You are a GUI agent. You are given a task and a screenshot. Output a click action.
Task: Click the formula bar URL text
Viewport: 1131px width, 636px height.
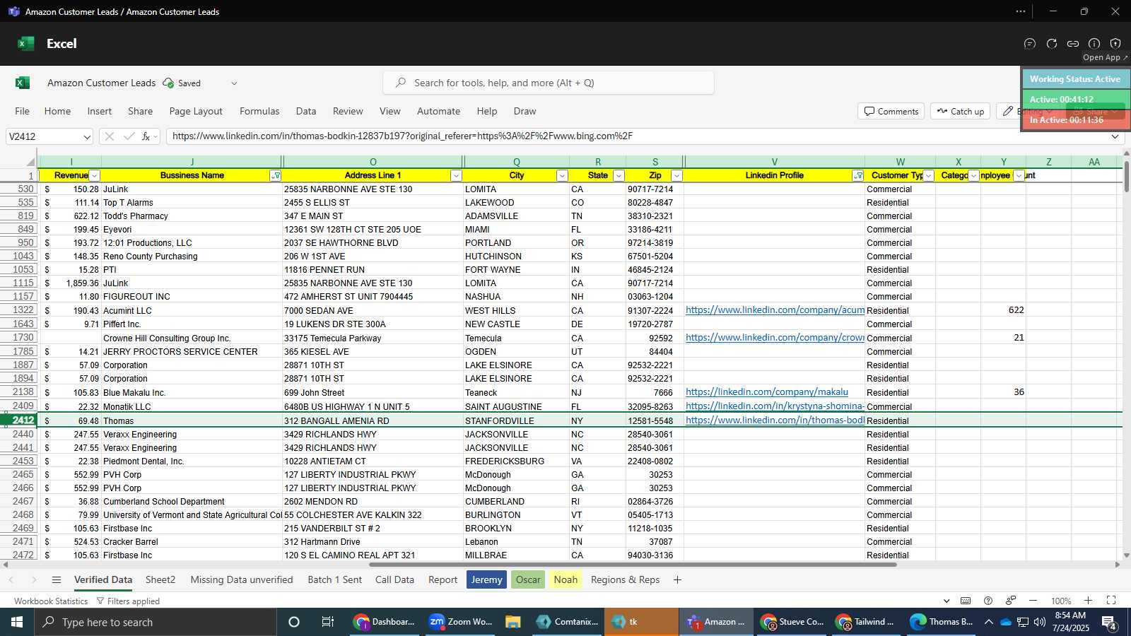click(402, 136)
